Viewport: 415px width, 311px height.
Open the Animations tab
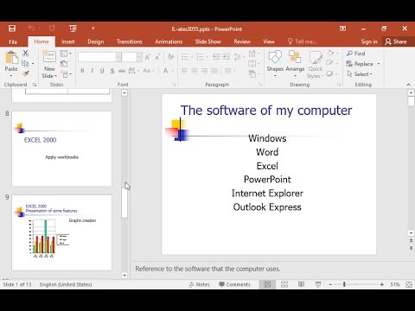(169, 41)
